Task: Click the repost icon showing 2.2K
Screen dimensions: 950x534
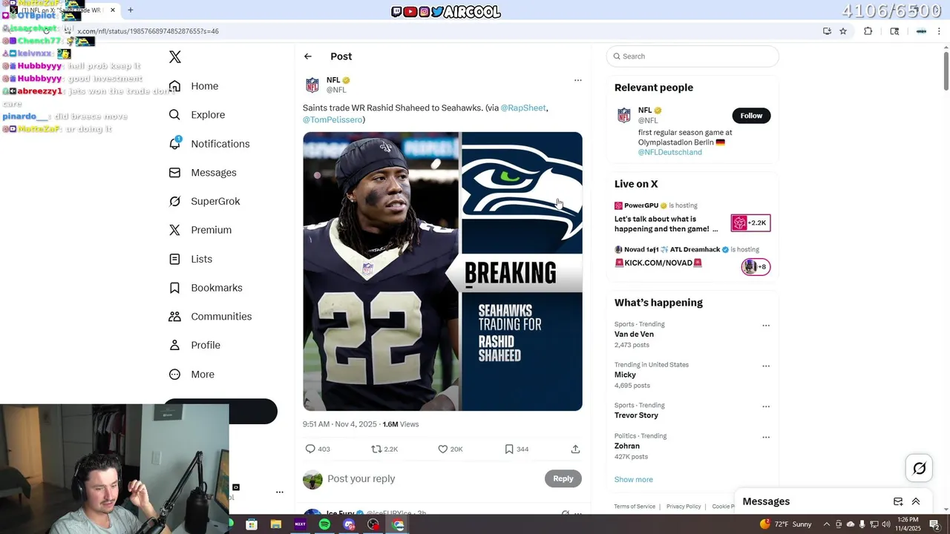Action: click(384, 449)
